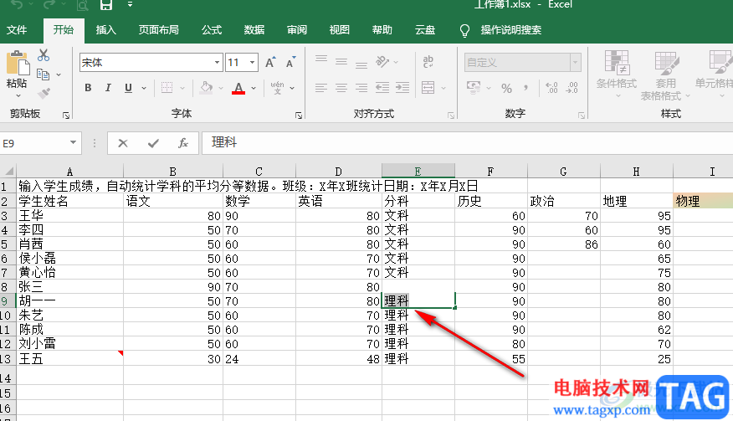Switch to the 插入 Insert tab
733x421 pixels.
click(x=105, y=30)
